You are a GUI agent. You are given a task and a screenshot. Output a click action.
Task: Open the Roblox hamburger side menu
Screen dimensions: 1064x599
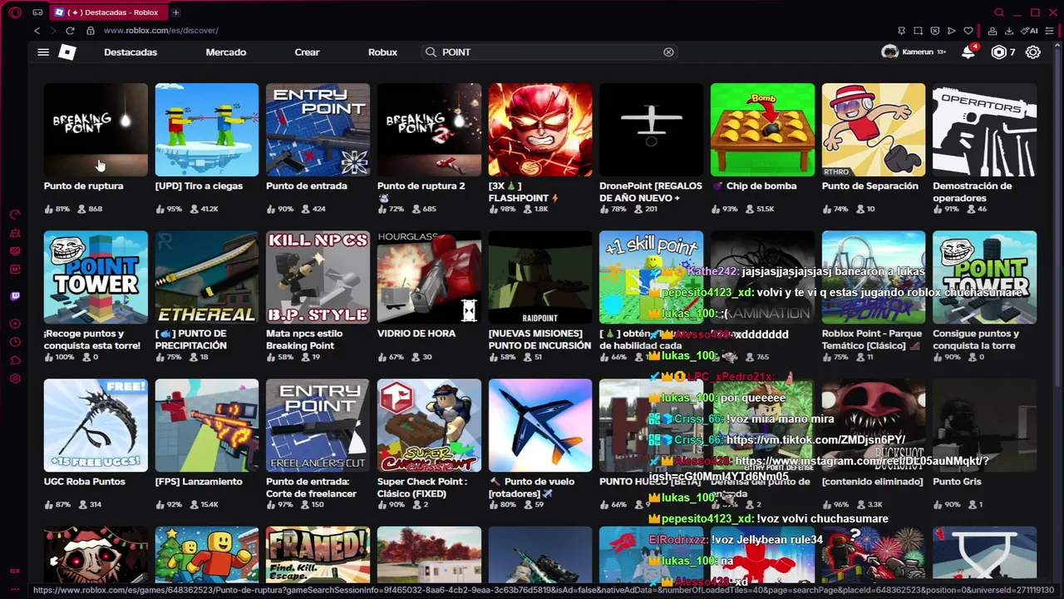43,52
